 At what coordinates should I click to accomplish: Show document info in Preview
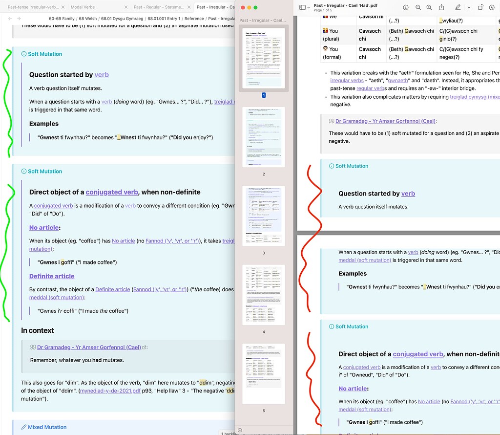tap(406, 8)
